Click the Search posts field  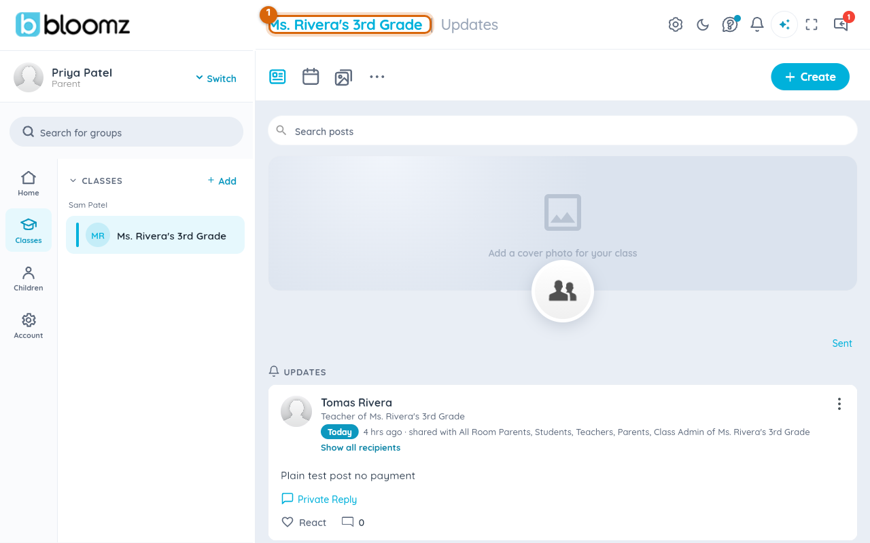click(563, 131)
